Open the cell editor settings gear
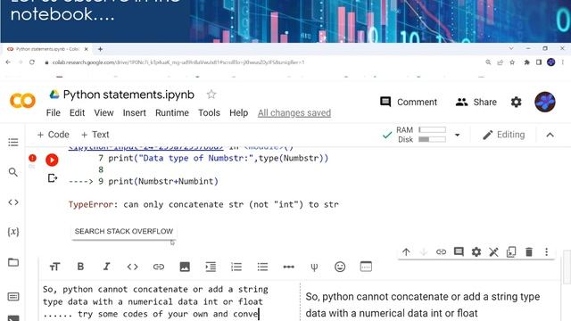This screenshot has width=571, height=321. click(476, 251)
